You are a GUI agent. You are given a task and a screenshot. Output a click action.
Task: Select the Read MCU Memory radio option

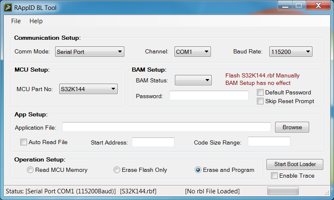click(x=30, y=170)
